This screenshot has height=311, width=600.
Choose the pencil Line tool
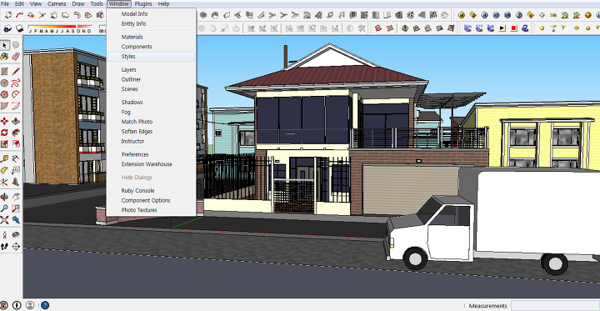[16, 72]
